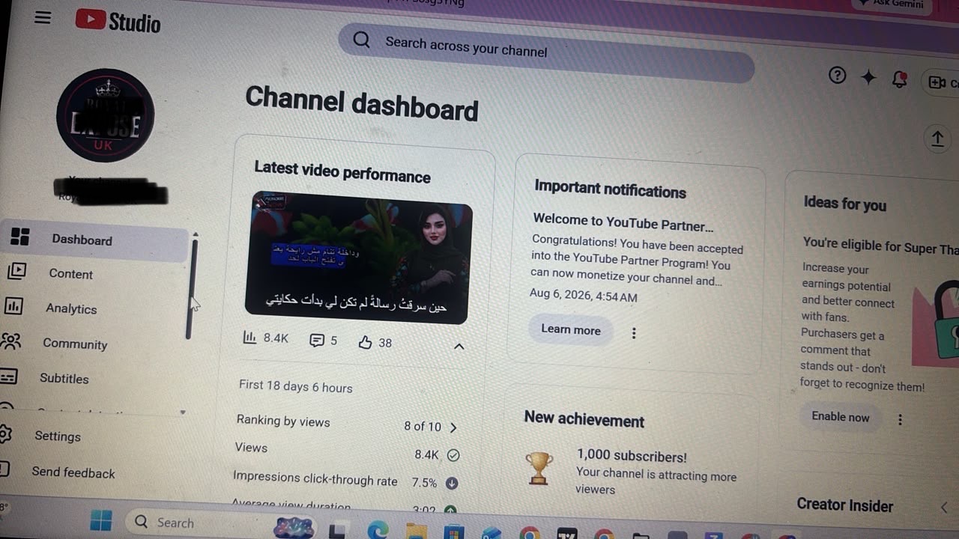Open the notifications bell
959x539 pixels.
click(x=900, y=79)
